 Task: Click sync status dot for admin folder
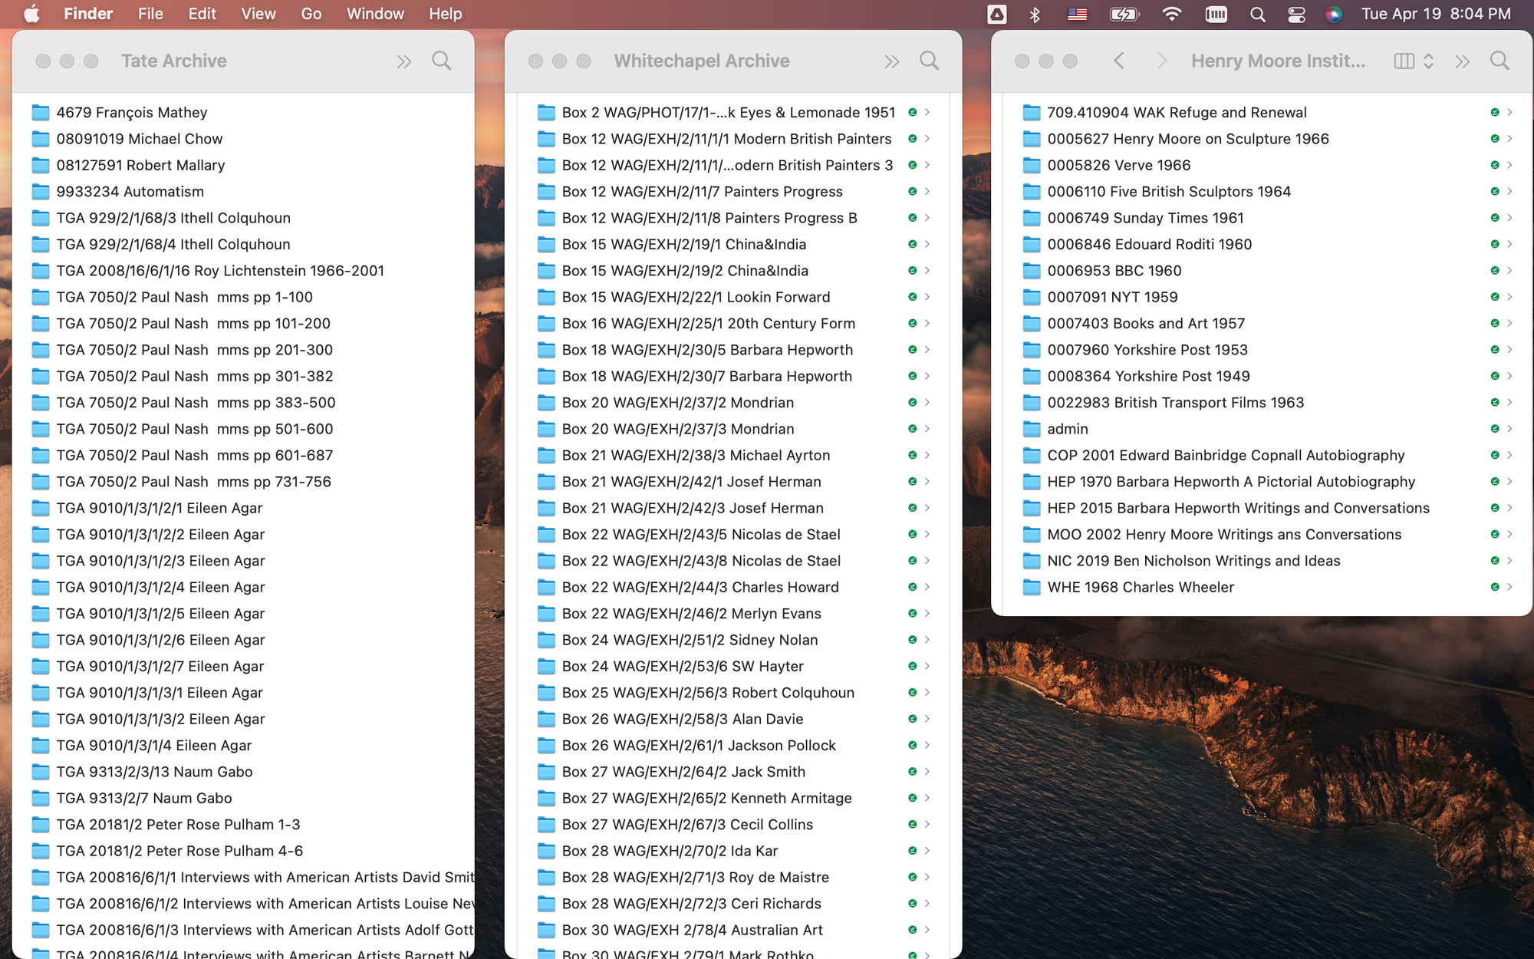coord(1494,429)
